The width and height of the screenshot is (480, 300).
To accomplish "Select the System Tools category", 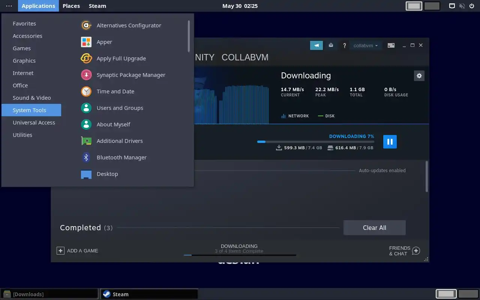I will pos(31,110).
